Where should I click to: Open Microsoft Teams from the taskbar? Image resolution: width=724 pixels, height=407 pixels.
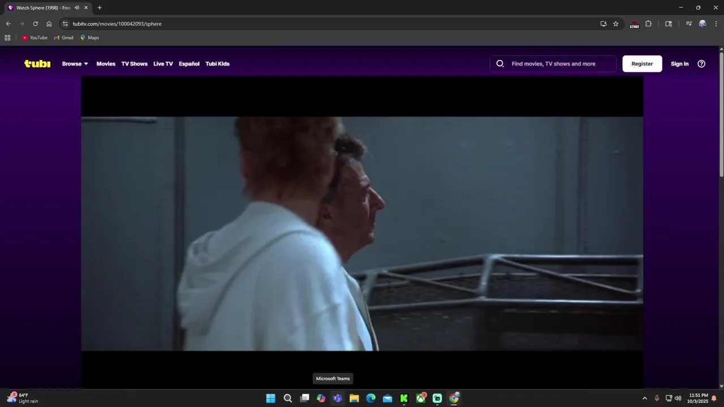[338, 399]
